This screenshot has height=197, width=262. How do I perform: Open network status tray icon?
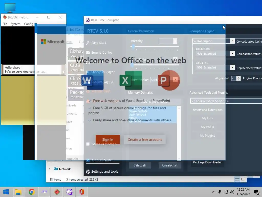226,192
